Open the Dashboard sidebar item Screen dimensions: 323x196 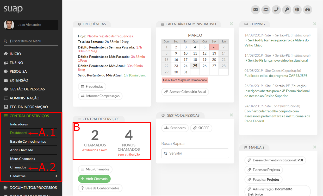pos(18,133)
